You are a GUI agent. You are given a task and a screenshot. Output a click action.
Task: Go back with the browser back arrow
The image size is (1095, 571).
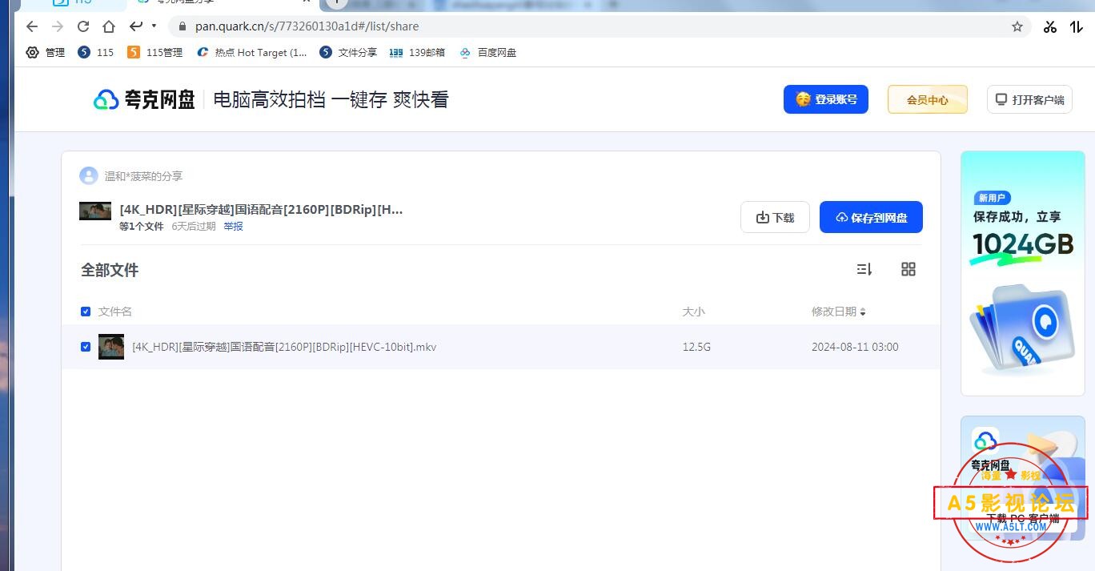click(32, 26)
